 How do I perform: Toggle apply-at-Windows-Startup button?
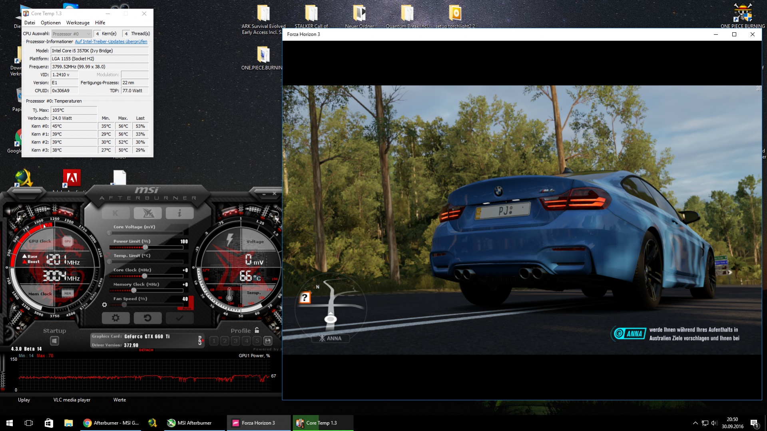(54, 341)
